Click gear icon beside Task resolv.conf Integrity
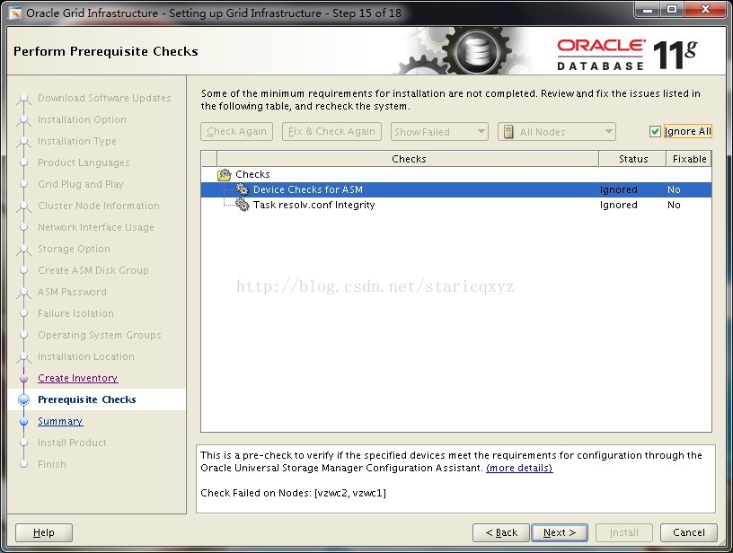Screen dimensions: 733x553 coord(243,205)
